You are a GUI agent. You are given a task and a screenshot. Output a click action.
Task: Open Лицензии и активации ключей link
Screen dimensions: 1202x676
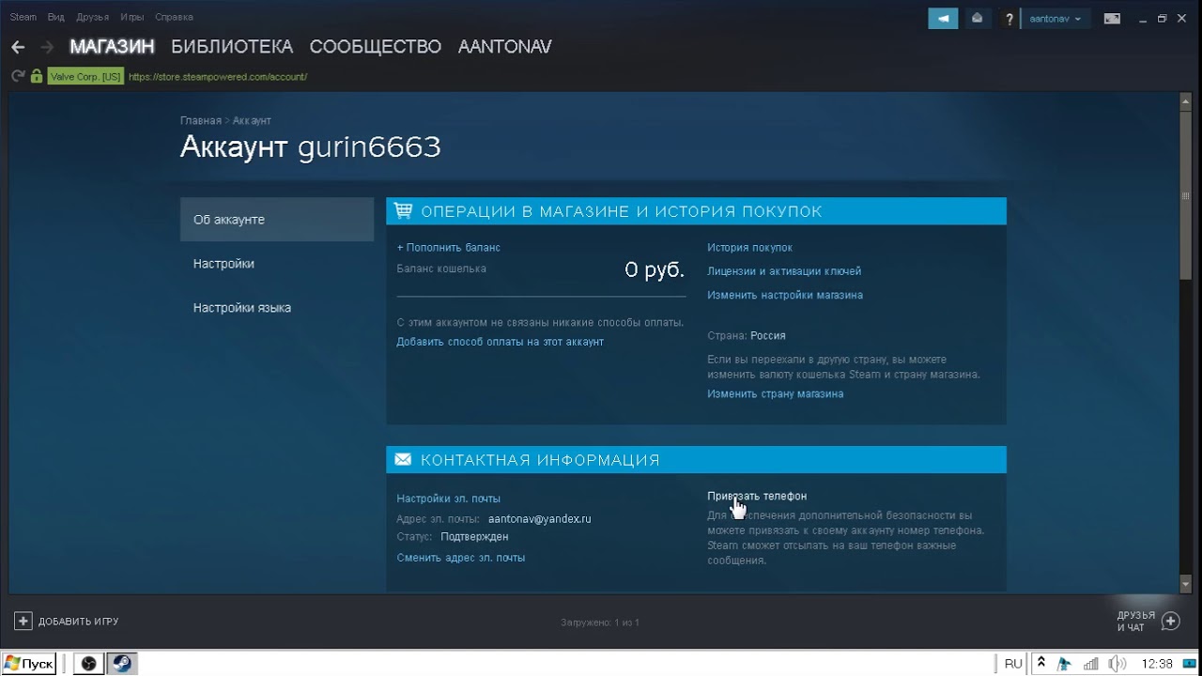click(x=784, y=271)
